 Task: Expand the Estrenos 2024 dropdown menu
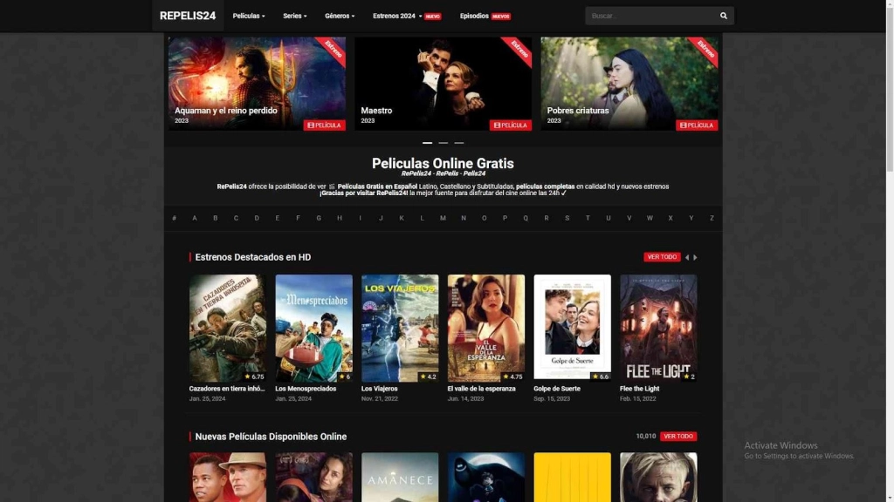pos(407,16)
